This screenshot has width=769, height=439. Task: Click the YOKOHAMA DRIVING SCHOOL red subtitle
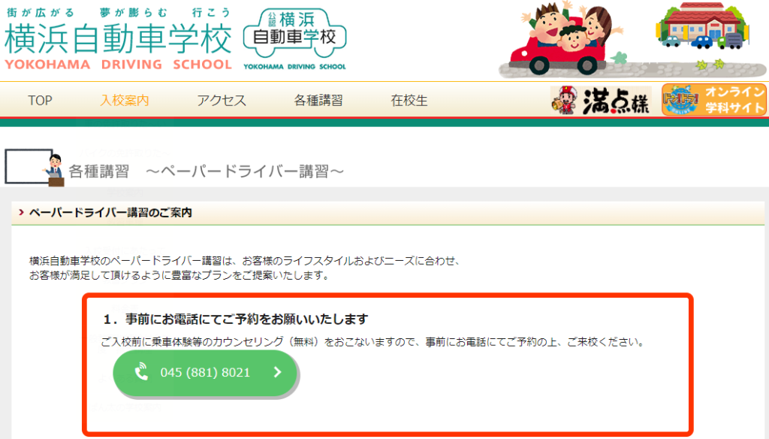pyautogui.click(x=118, y=65)
